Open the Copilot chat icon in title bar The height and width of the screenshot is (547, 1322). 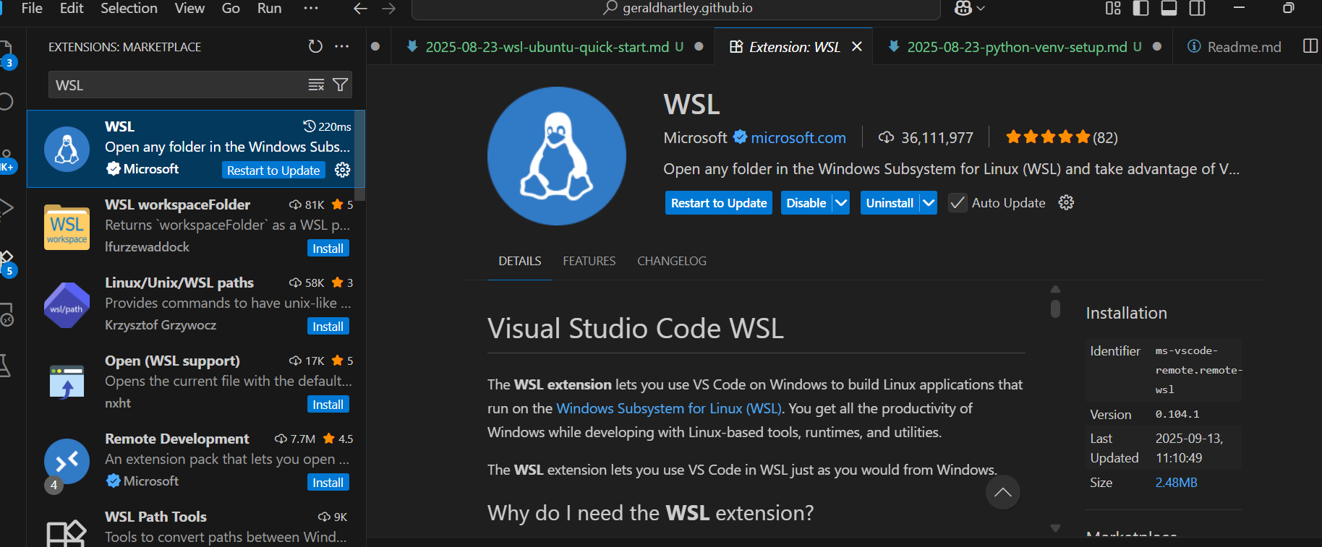[x=963, y=9]
